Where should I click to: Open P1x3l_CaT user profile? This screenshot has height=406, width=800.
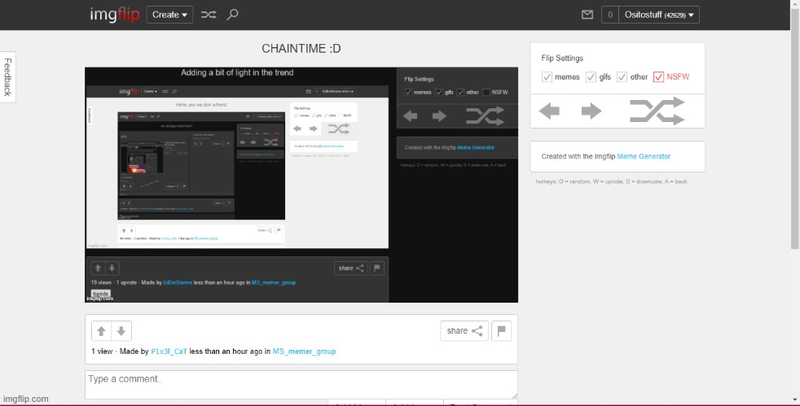tap(169, 351)
